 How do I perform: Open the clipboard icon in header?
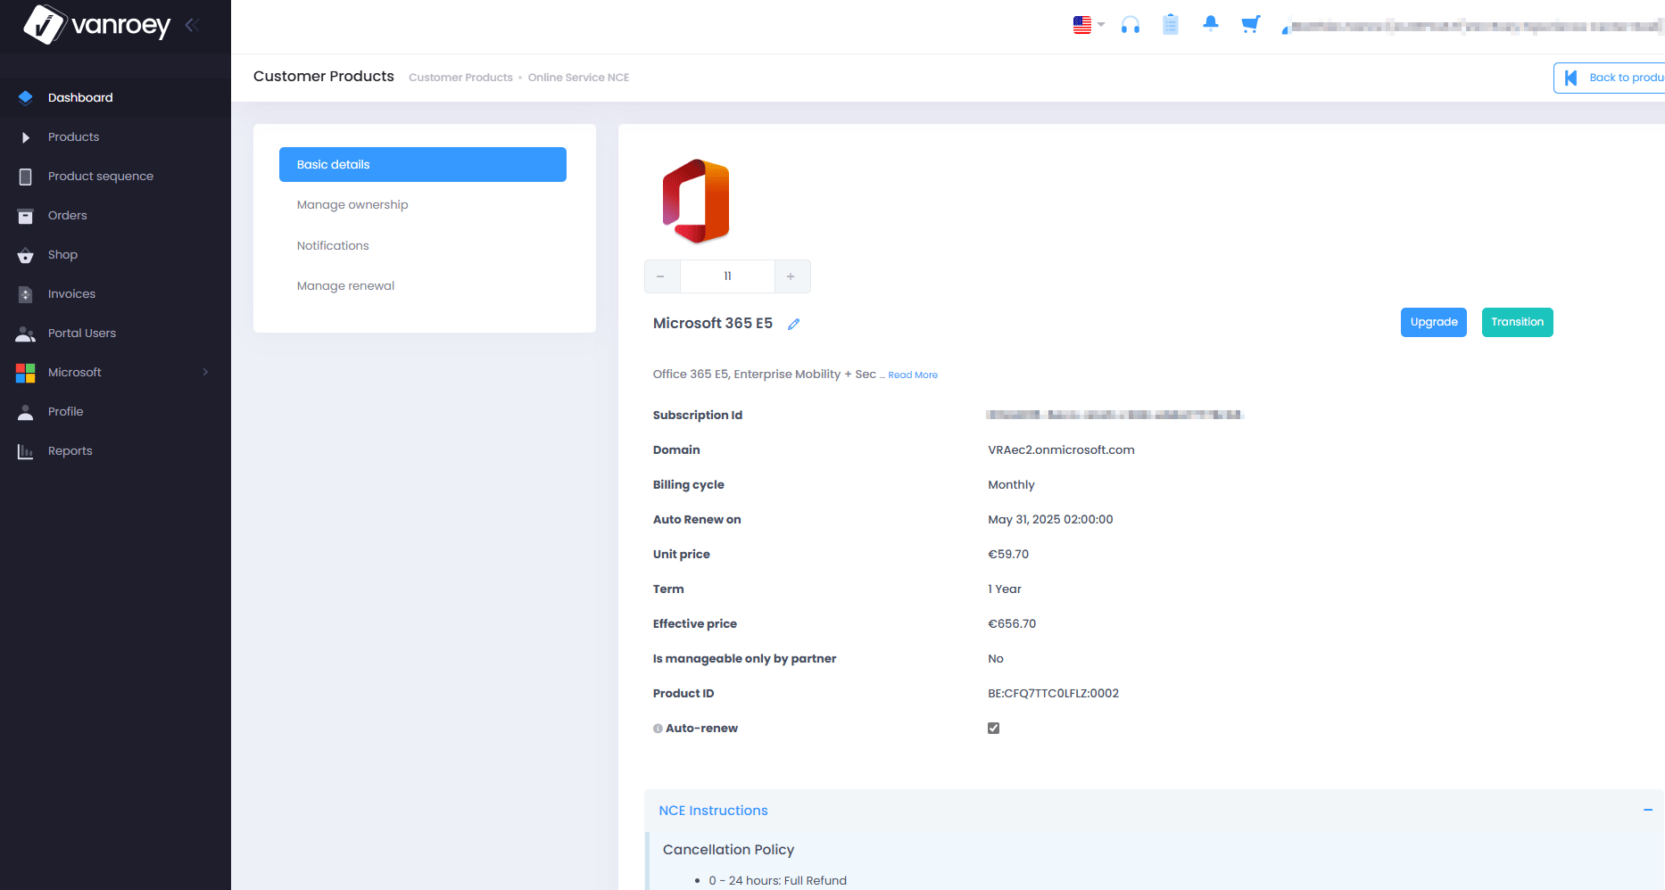coord(1171,25)
